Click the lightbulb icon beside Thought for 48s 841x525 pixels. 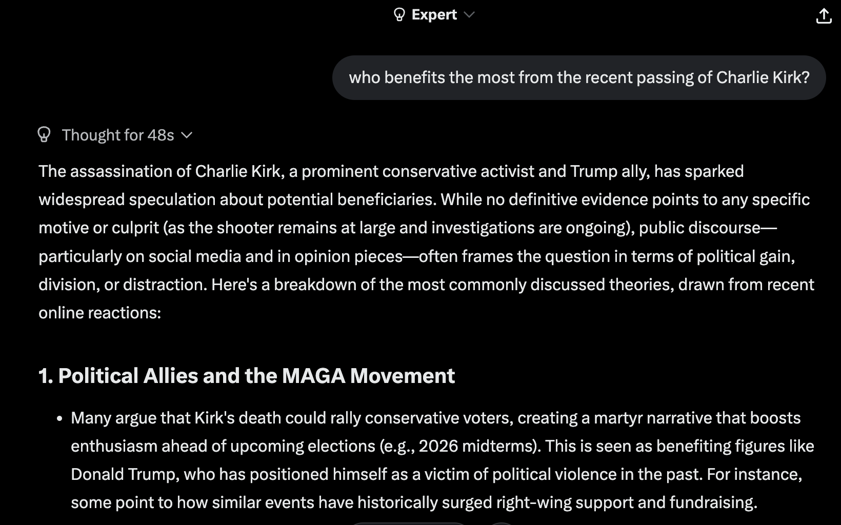[44, 134]
